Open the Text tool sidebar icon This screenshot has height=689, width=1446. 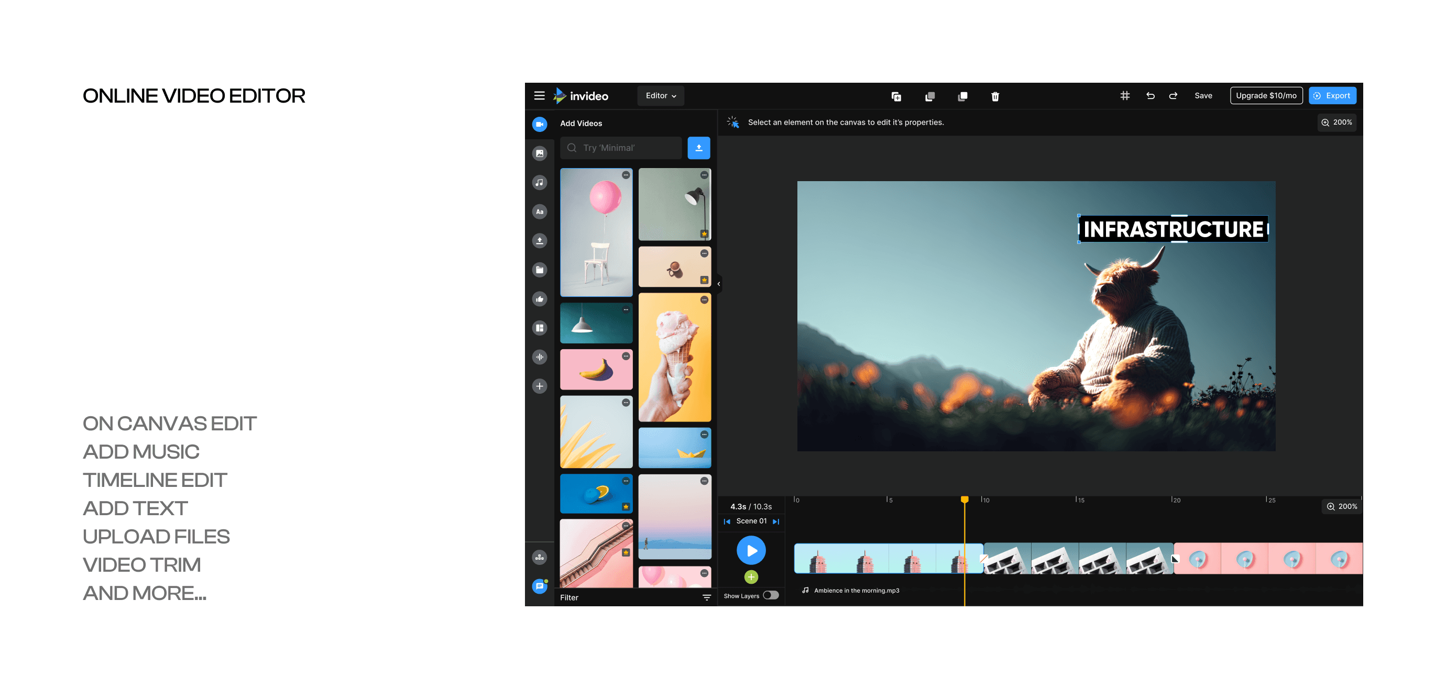[540, 212]
